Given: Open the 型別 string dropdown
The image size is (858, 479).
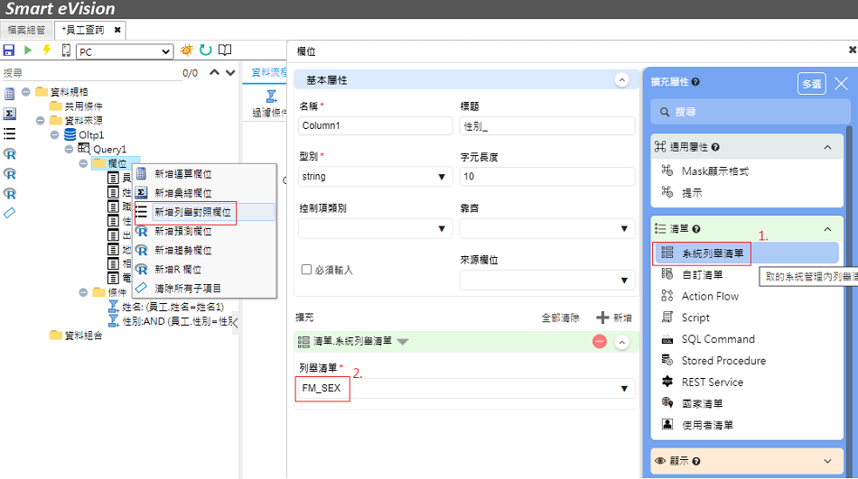Looking at the screenshot, I should [x=376, y=177].
